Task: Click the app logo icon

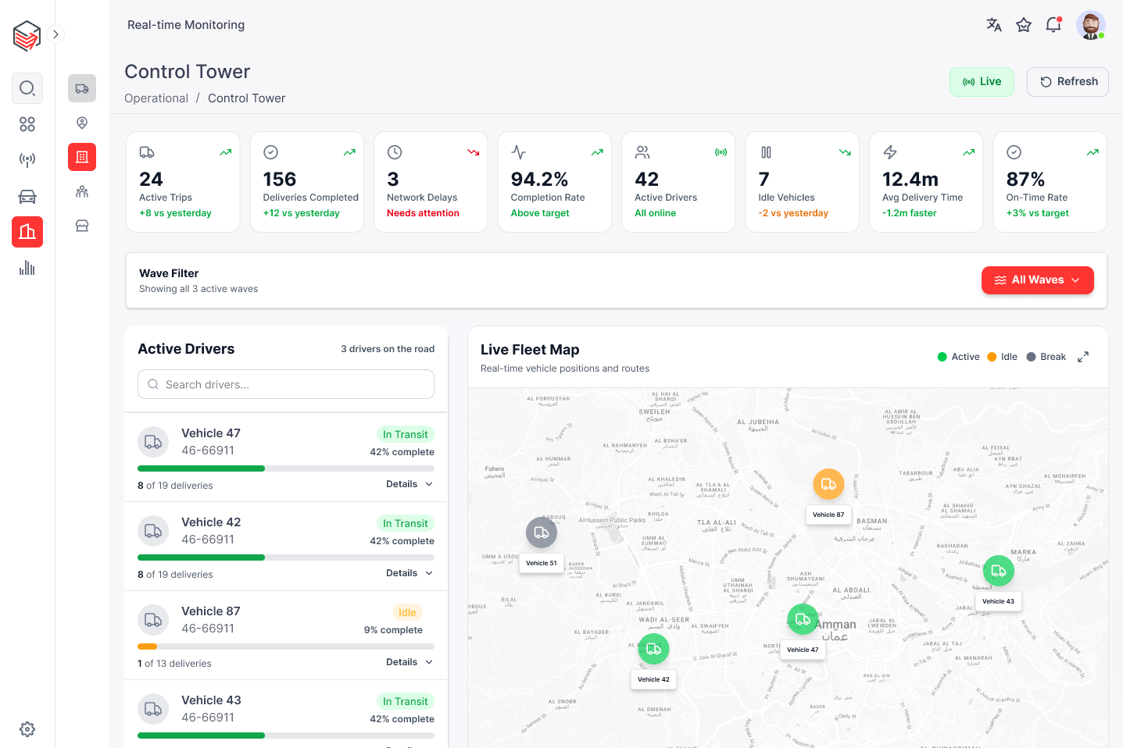Action: pyautogui.click(x=27, y=35)
